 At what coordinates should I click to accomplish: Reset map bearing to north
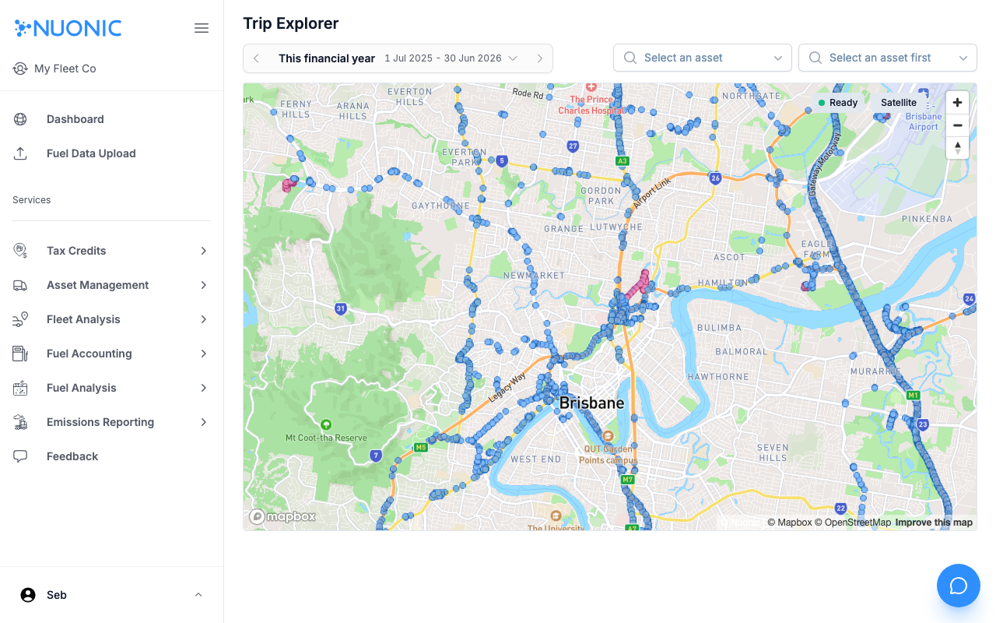pyautogui.click(x=958, y=148)
